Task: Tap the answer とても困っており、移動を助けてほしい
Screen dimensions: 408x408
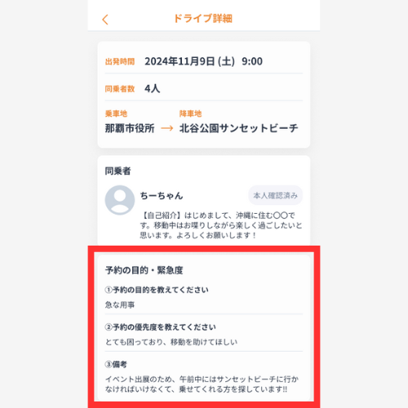Action: (x=171, y=342)
